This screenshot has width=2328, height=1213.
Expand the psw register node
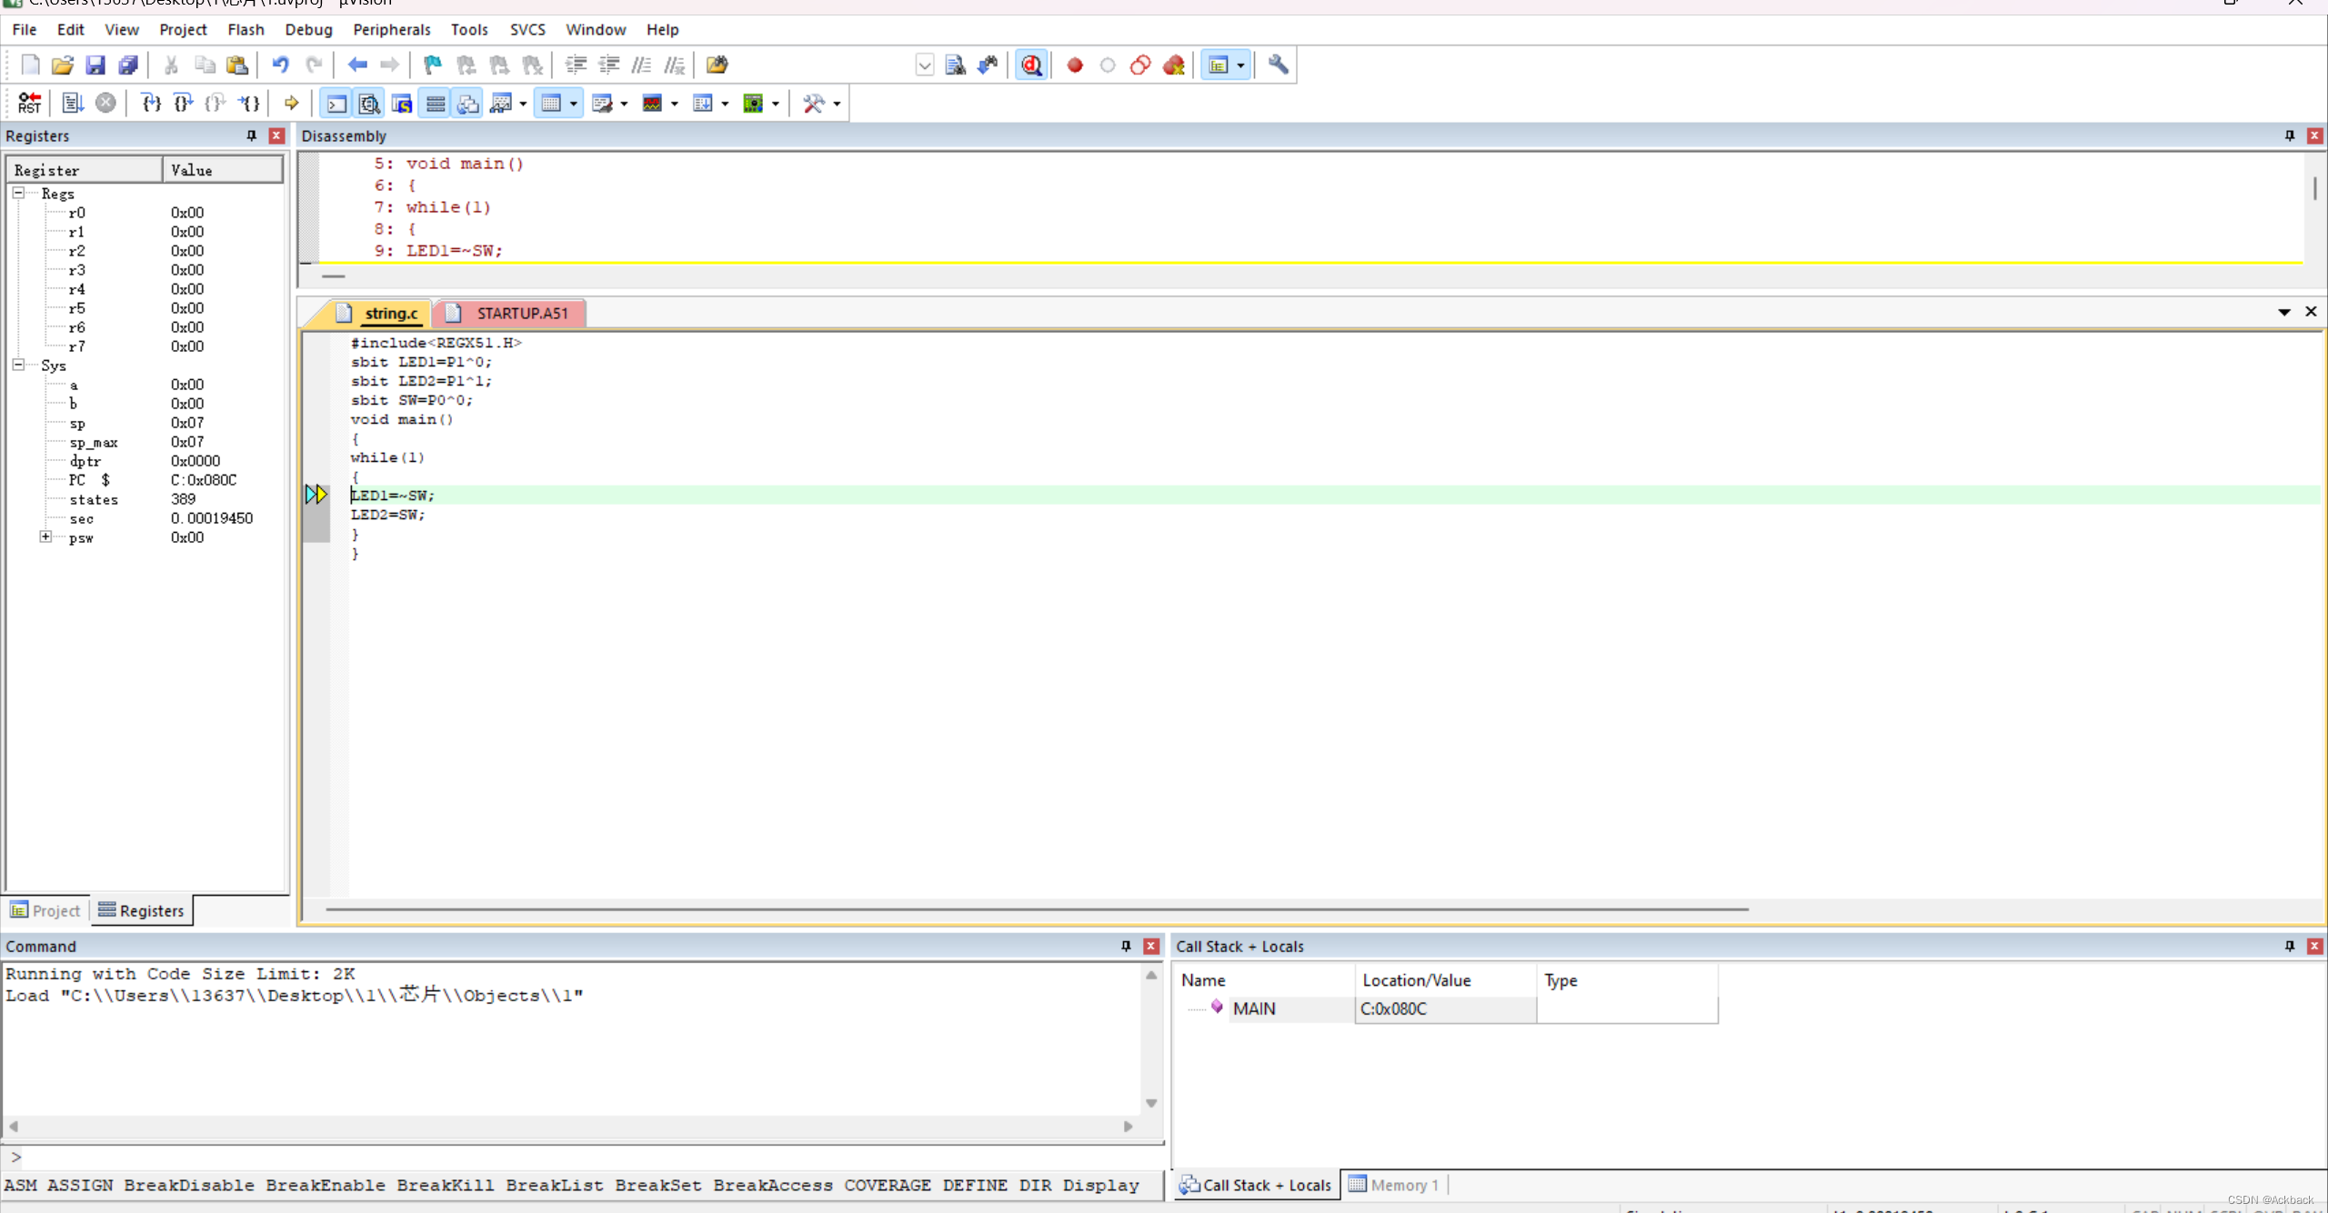pyautogui.click(x=45, y=536)
